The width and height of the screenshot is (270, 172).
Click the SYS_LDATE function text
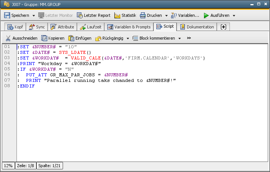click(x=72, y=52)
